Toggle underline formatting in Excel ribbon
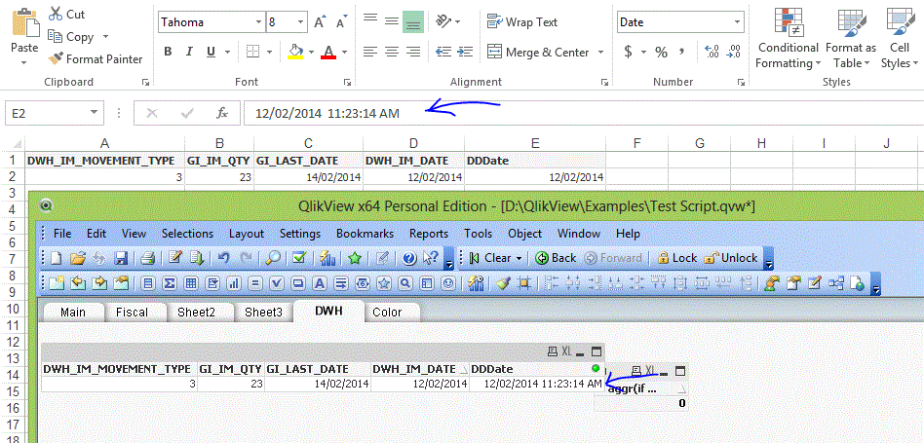The image size is (924, 443). pos(211,52)
